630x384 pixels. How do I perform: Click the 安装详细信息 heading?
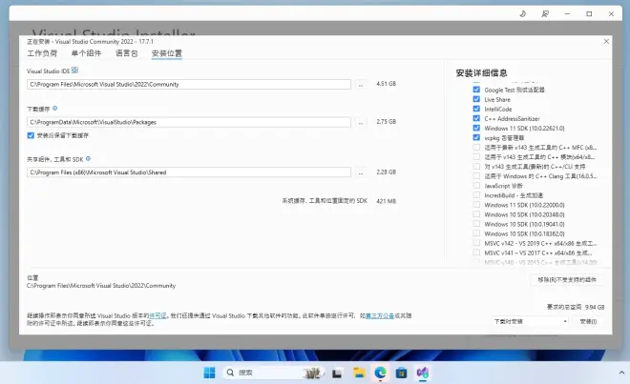point(481,73)
